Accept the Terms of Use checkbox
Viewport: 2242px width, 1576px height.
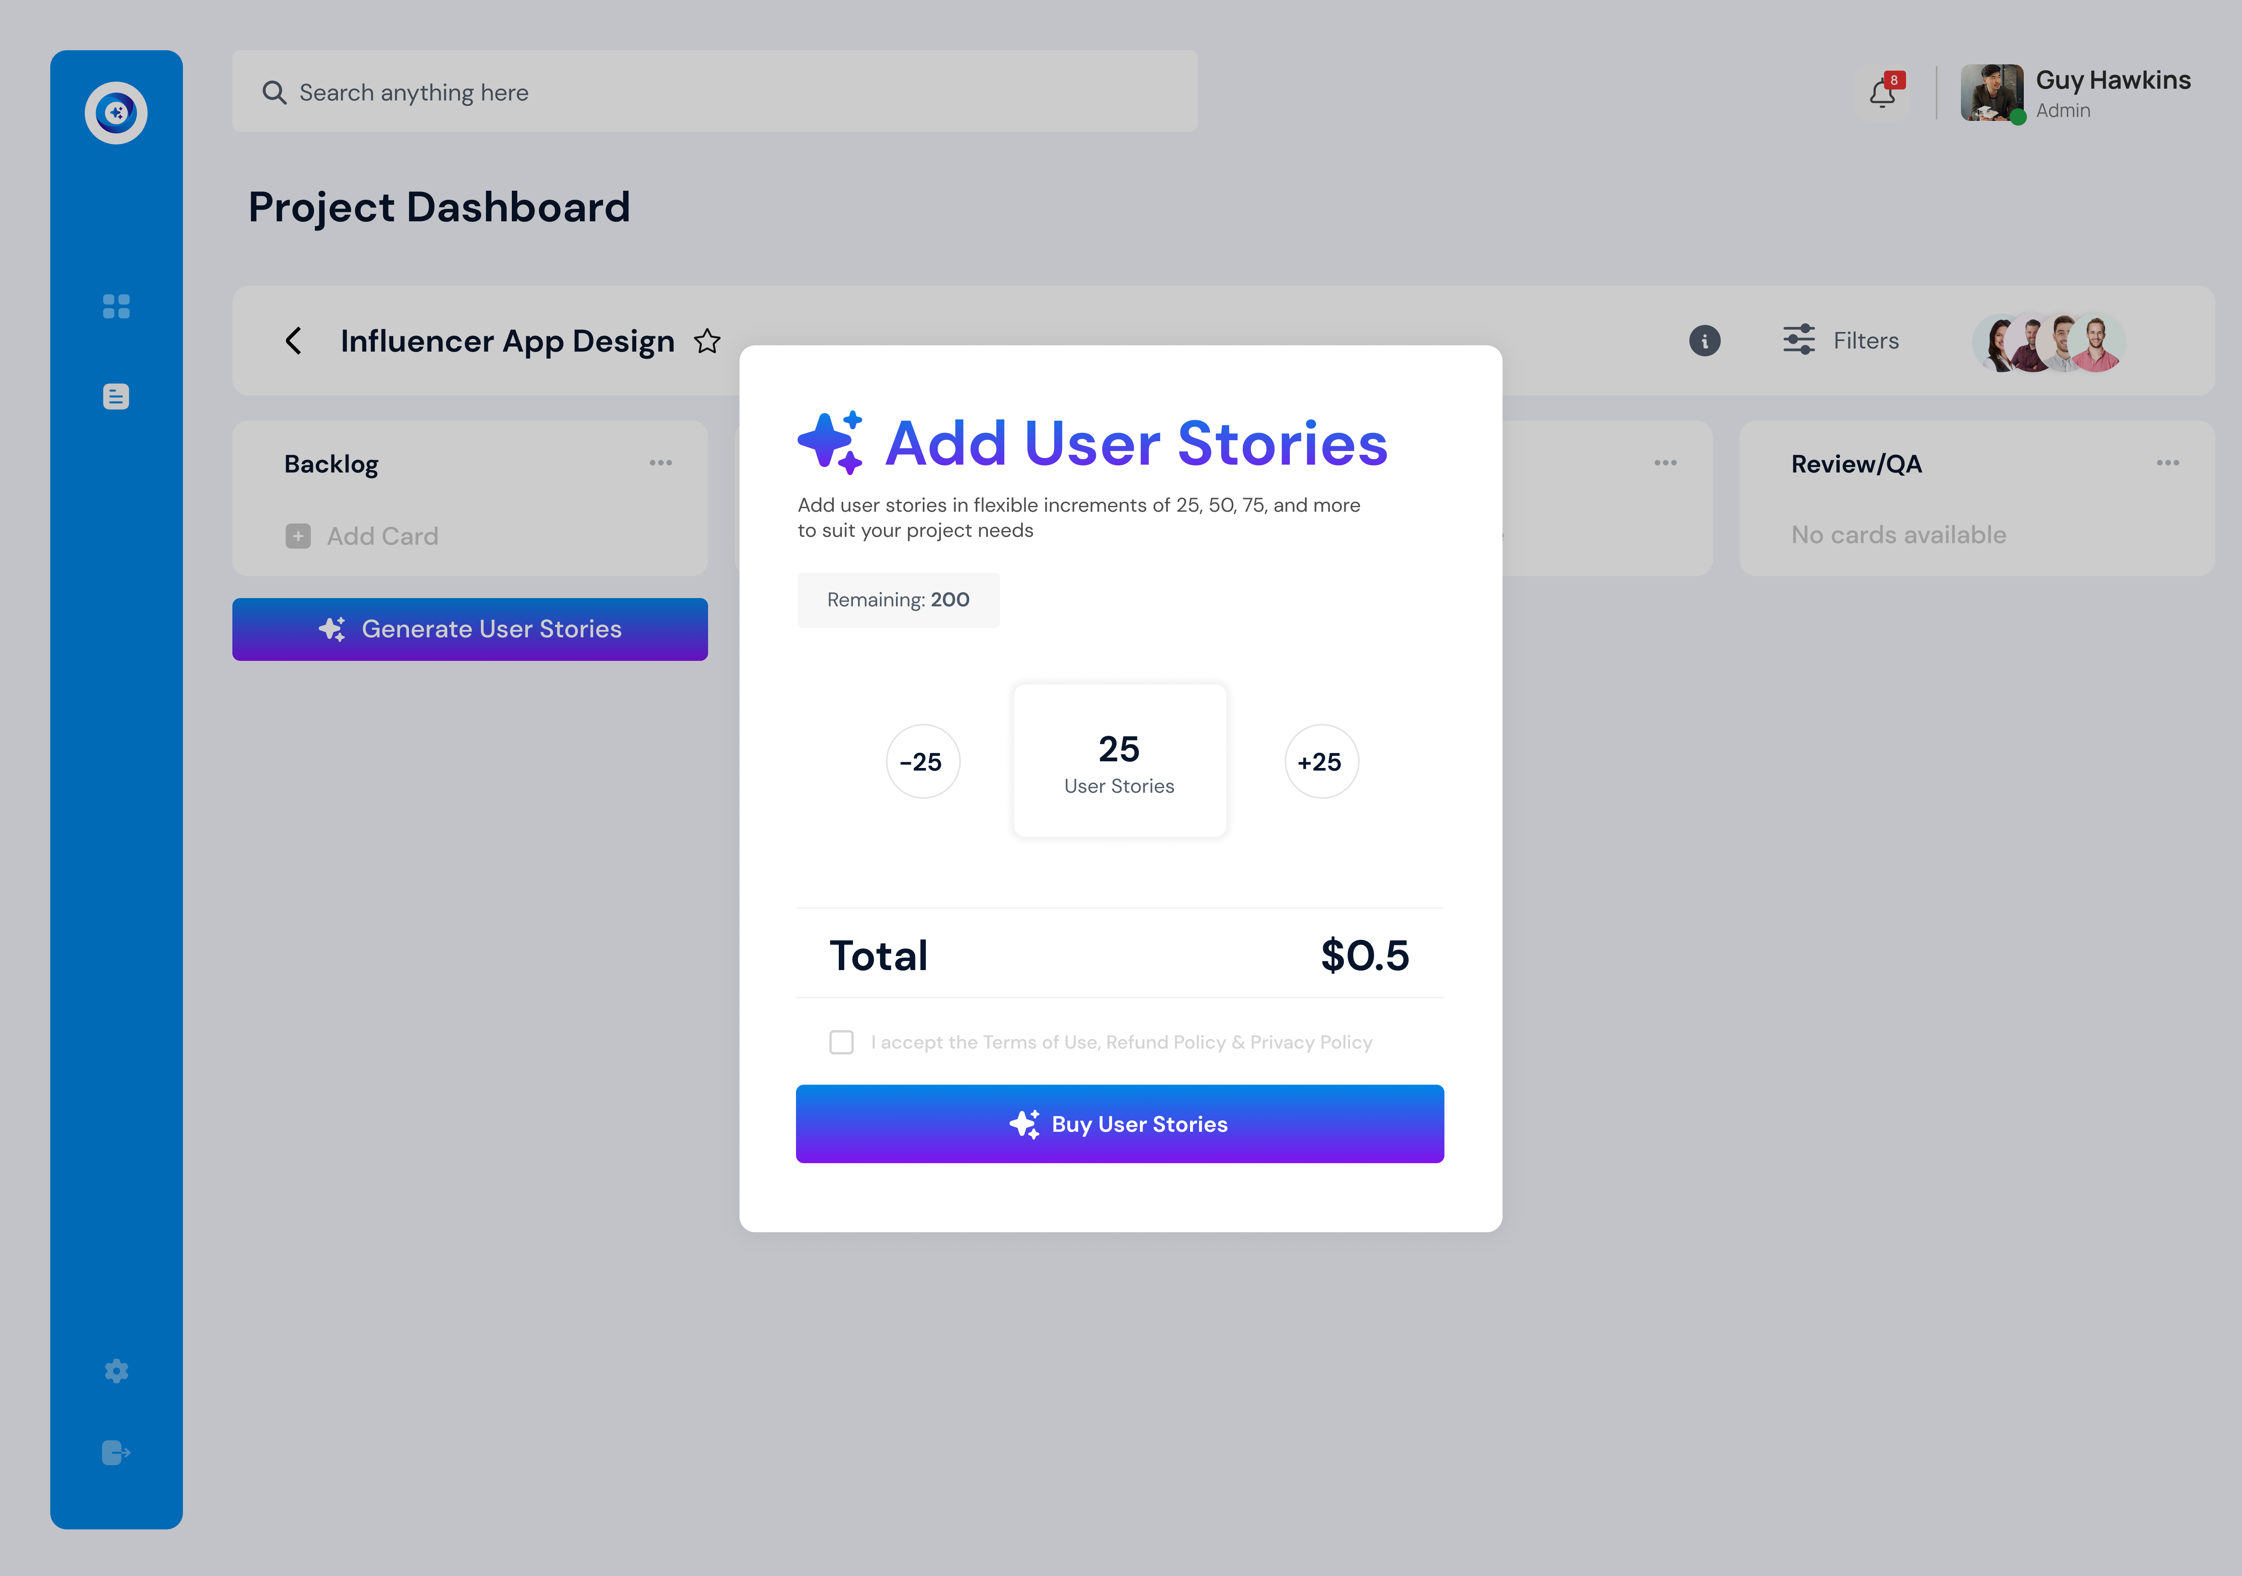coord(841,1043)
